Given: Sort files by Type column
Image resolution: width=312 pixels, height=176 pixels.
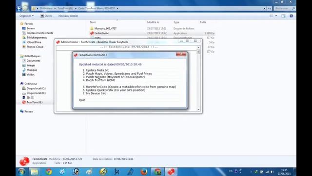Looking at the screenshot, I should pyautogui.click(x=176, y=22).
